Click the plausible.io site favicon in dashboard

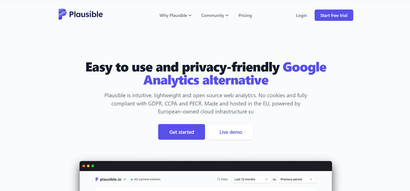97,180
